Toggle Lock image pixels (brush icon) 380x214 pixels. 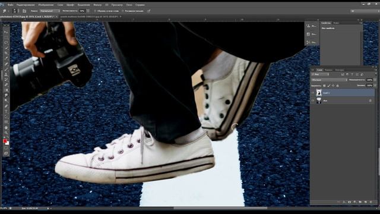329,86
